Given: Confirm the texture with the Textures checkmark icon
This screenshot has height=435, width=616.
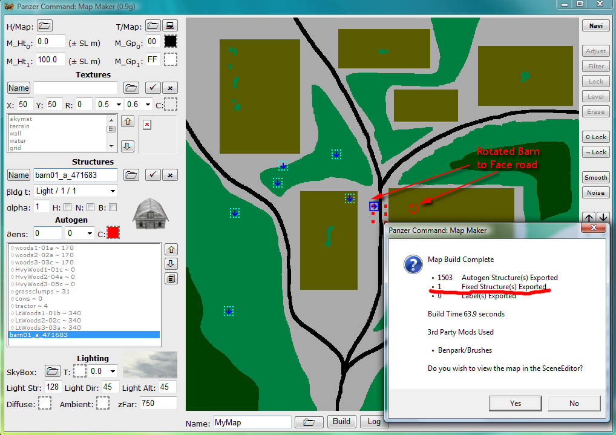Looking at the screenshot, I should pos(153,88).
